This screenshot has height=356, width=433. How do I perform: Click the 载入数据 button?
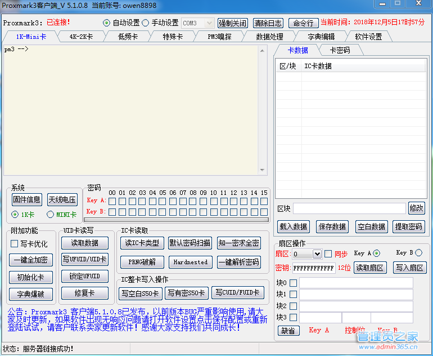(x=294, y=227)
